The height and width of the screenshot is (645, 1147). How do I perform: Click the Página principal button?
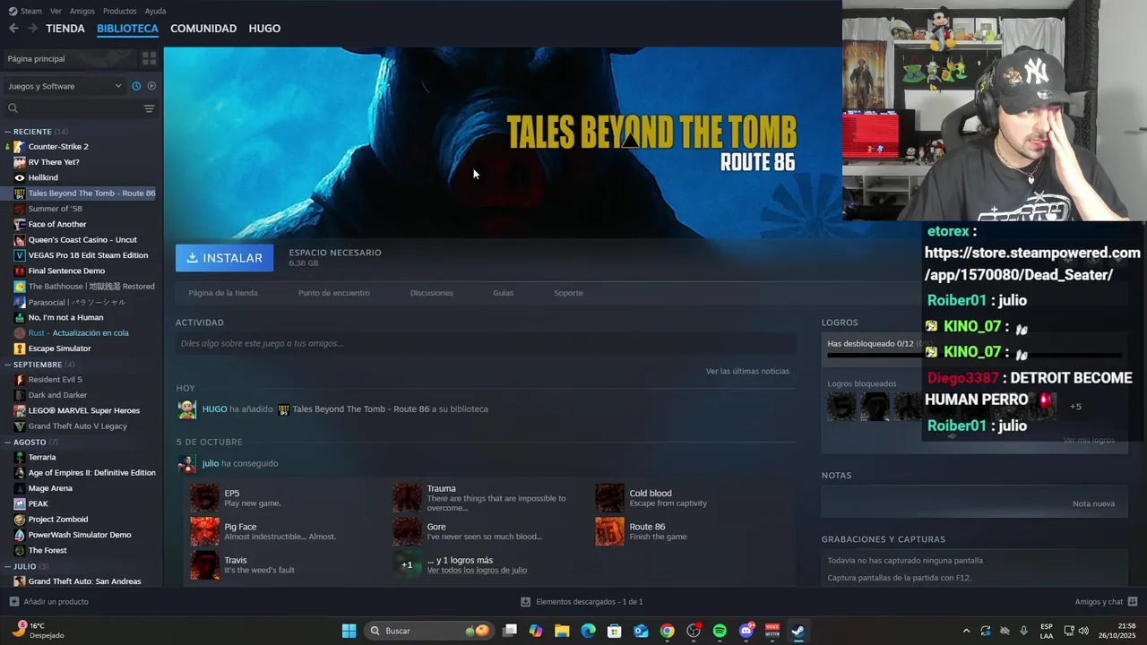point(68,58)
